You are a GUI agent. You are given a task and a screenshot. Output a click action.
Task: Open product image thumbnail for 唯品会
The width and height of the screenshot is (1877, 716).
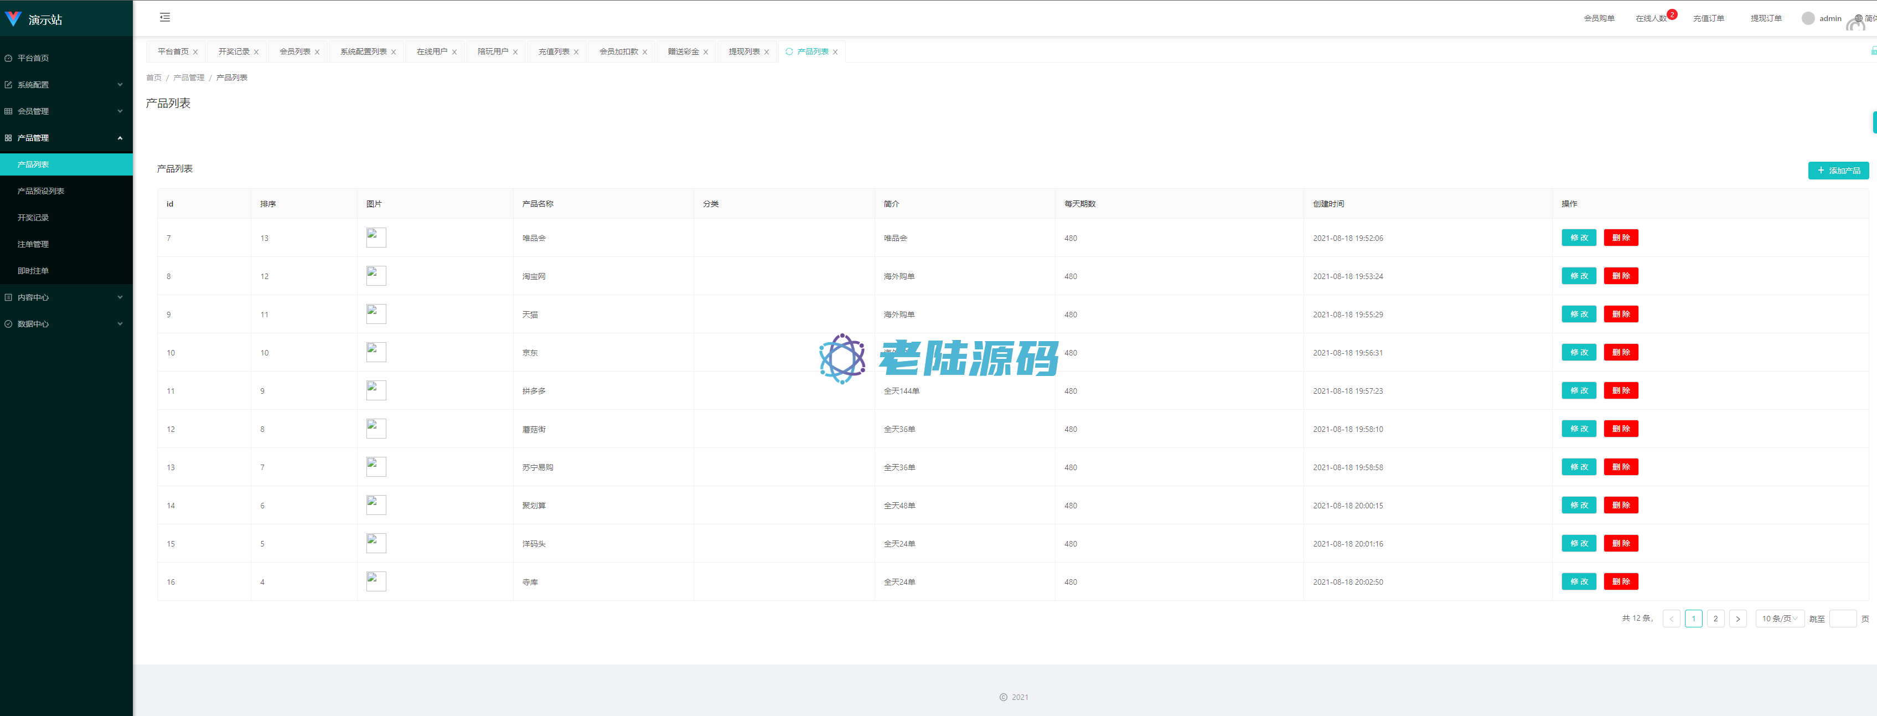pos(376,238)
